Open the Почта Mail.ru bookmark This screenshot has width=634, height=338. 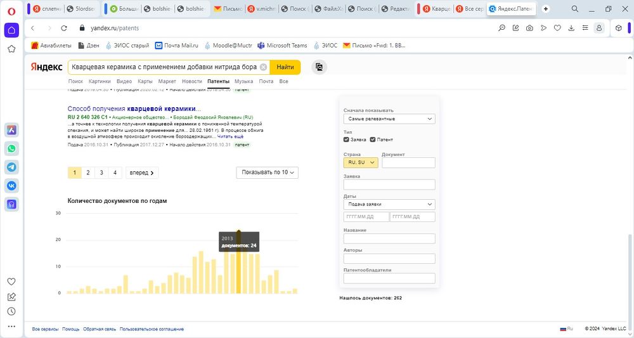coord(177,45)
